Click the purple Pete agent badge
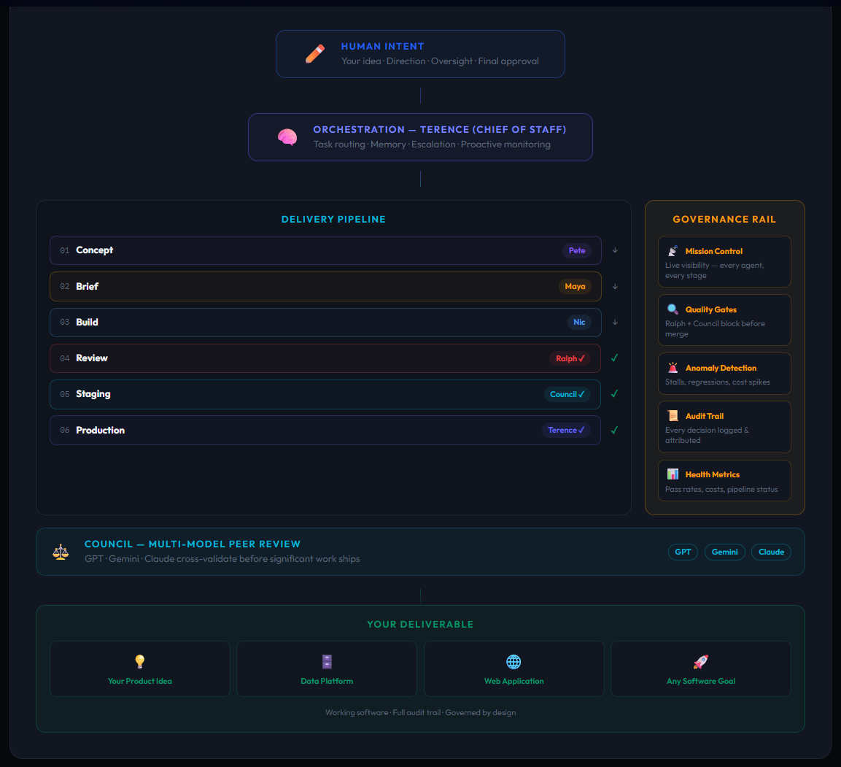The width and height of the screenshot is (841, 767). pyautogui.click(x=577, y=250)
